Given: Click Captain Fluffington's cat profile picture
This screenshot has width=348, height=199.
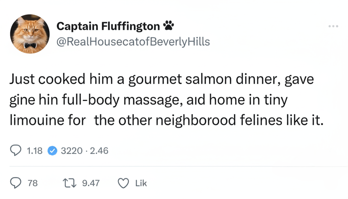Looking at the screenshot, I should 30,34.
